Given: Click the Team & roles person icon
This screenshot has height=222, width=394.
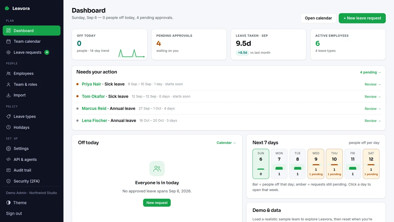Looking at the screenshot, I should tap(9, 84).
